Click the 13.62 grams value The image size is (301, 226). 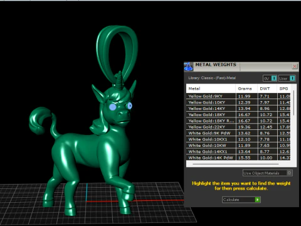[244, 133]
